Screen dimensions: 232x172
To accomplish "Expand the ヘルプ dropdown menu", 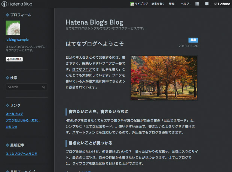I will pos(186,4).
